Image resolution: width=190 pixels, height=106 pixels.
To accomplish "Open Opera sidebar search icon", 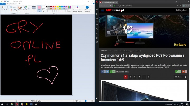I will (x=97, y=9).
